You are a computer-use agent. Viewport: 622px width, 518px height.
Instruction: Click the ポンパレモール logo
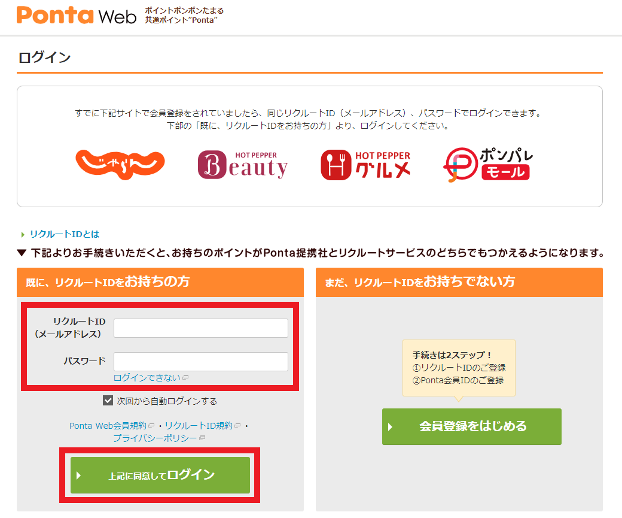[x=488, y=165]
